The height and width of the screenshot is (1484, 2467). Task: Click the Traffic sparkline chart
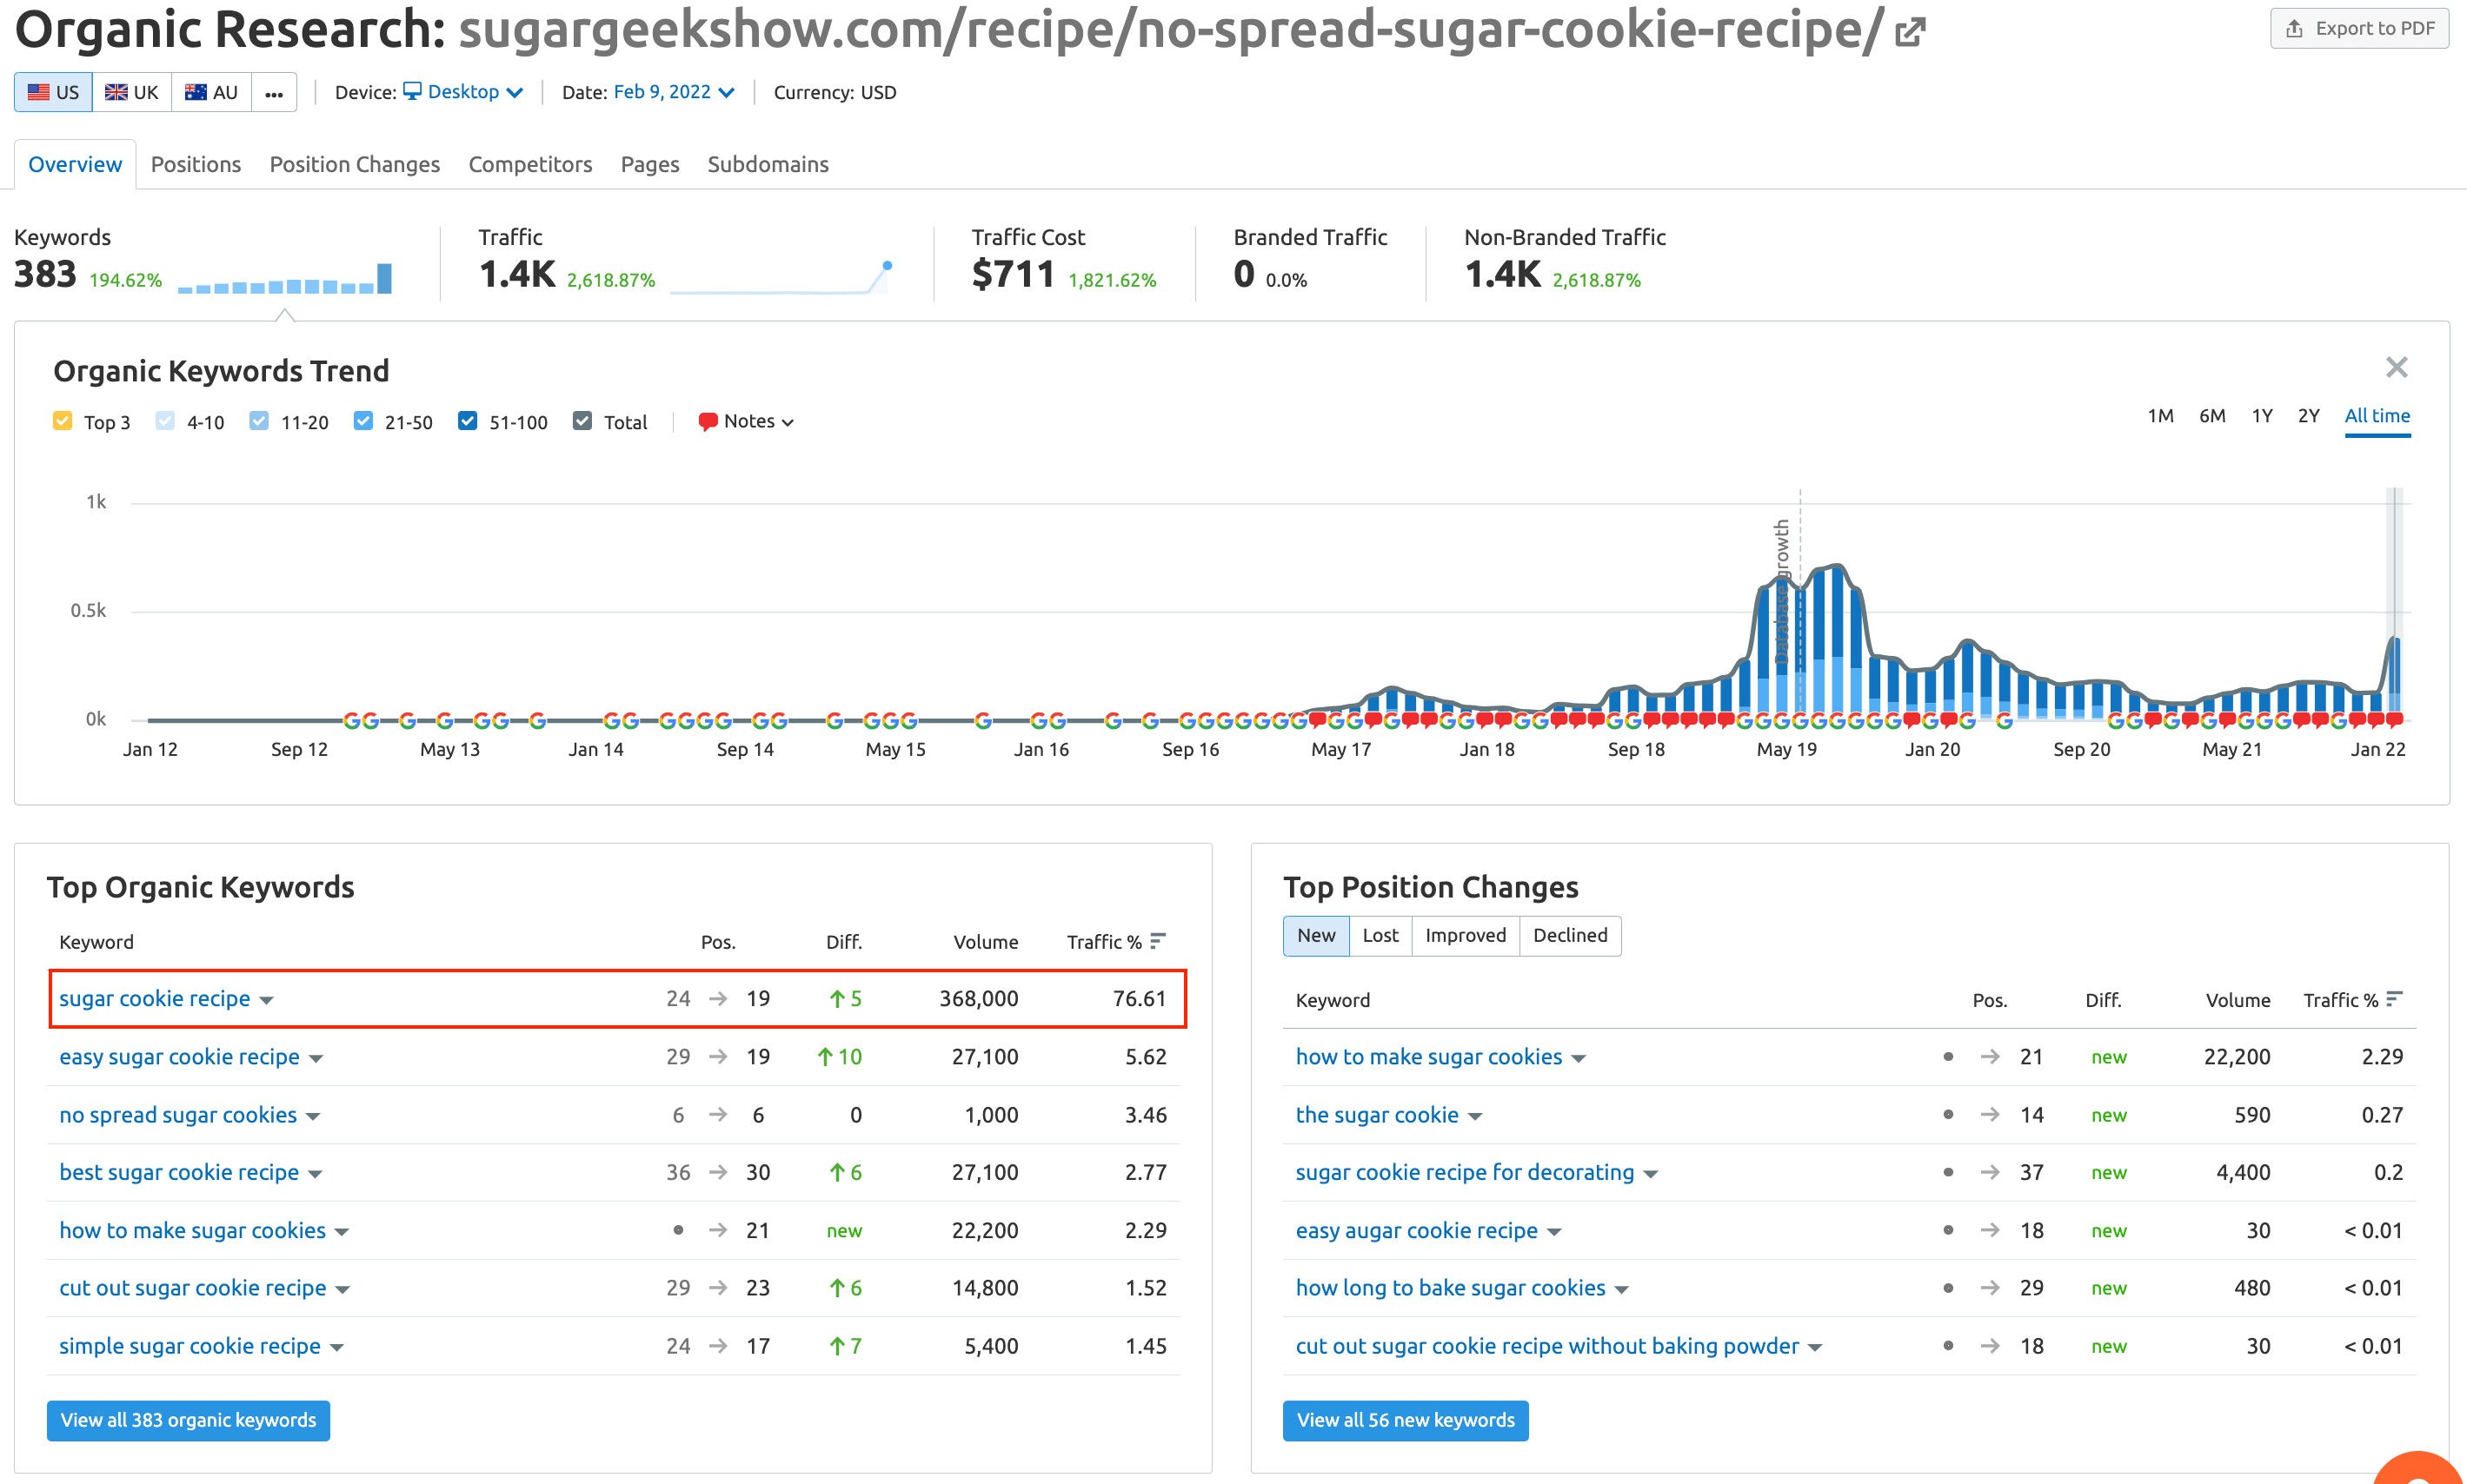(x=781, y=278)
